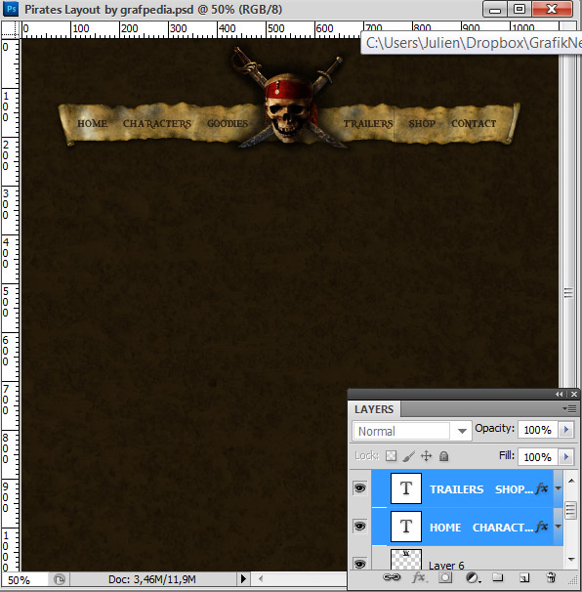Screen dimensions: 582x592
Task: Click HOME on the parchment navigation
Action: 92,123
